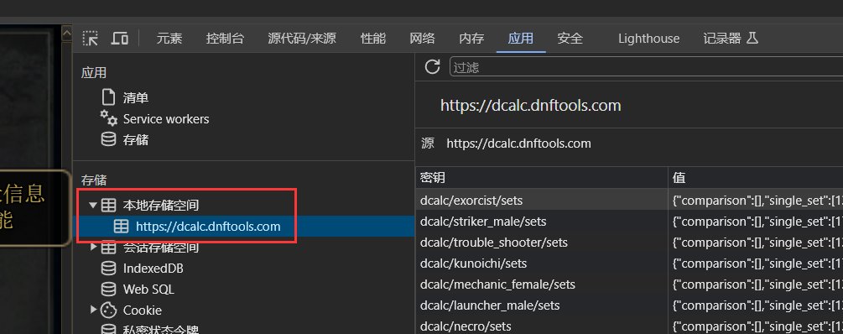This screenshot has width=843, height=334.
Task: Open the 安全 tab
Action: pos(570,39)
